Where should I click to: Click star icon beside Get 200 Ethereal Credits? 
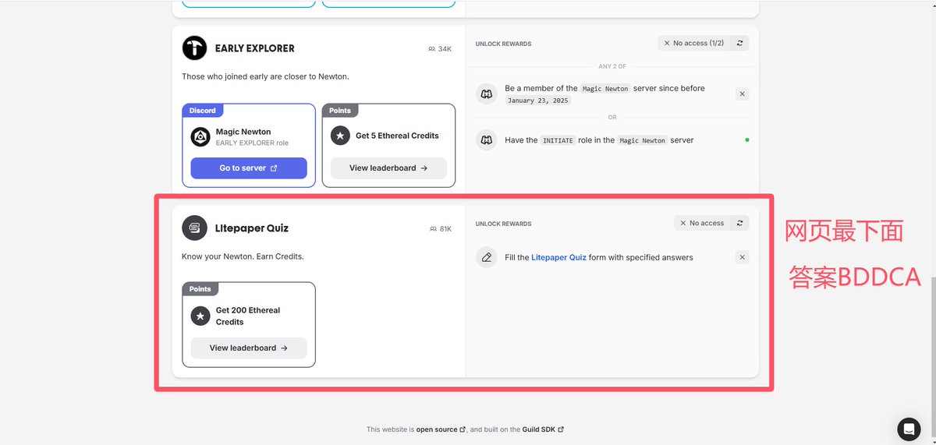click(200, 316)
